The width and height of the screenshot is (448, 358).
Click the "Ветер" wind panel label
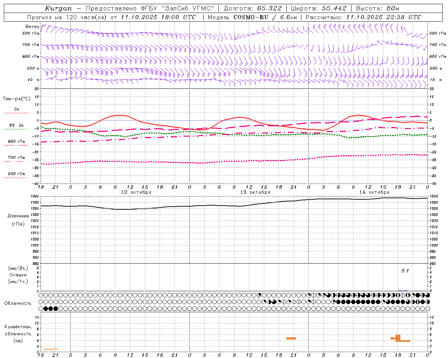tap(32, 27)
